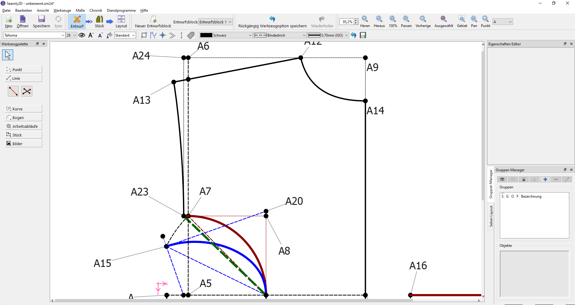Lock all groups with the padlock button
575x305 pixels.
pyautogui.click(x=524, y=179)
